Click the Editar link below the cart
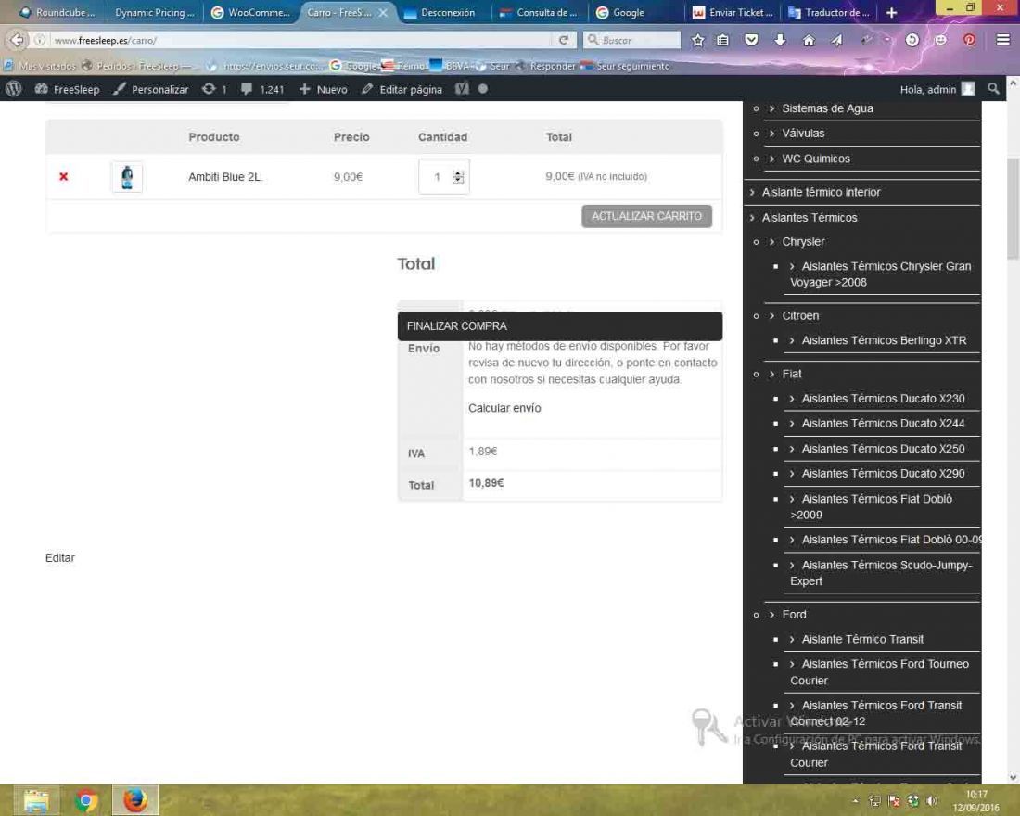This screenshot has height=816, width=1020. coord(60,557)
